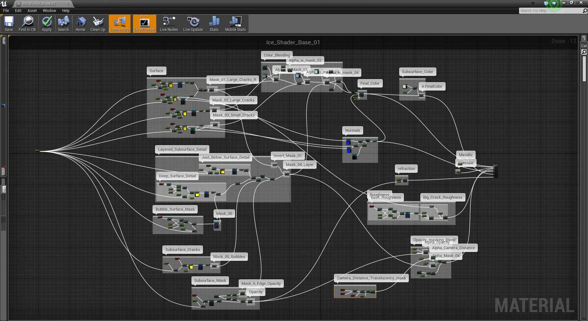588x321 pixels.
Task: Click the palette search magnifier button
Action: tap(584, 52)
